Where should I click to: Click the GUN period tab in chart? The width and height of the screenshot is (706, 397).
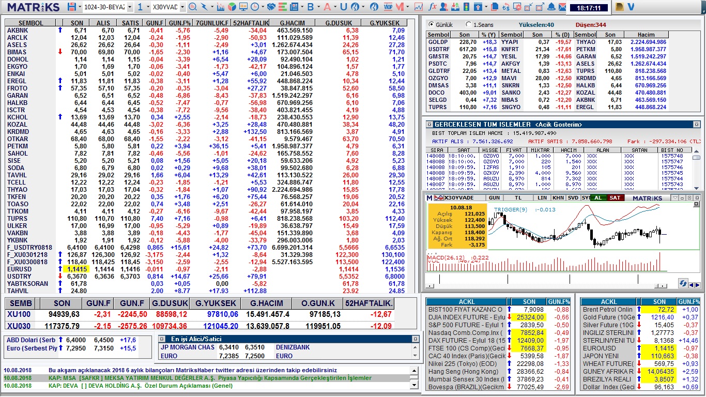pyautogui.click(x=494, y=198)
